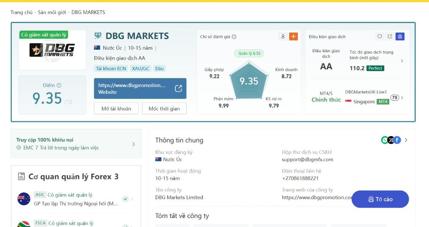Click Mốc thời gian button
Image resolution: width=429 pixels, height=227 pixels.
[164, 108]
